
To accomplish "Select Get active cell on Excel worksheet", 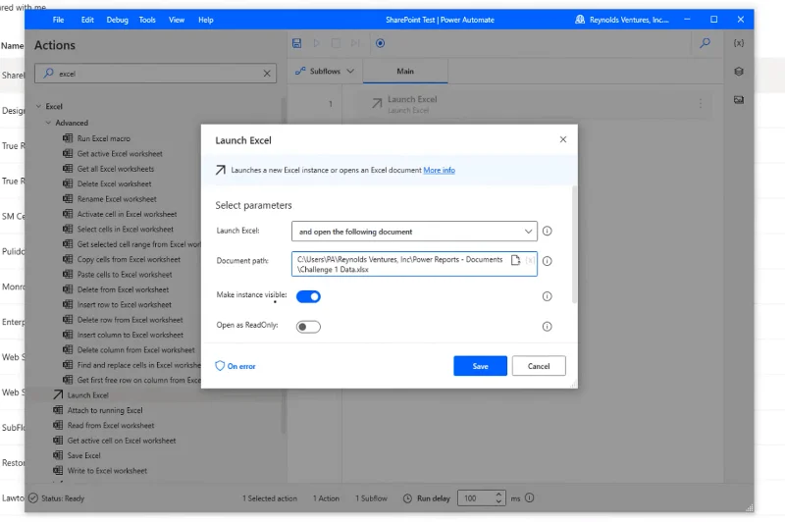I will (x=122, y=441).
